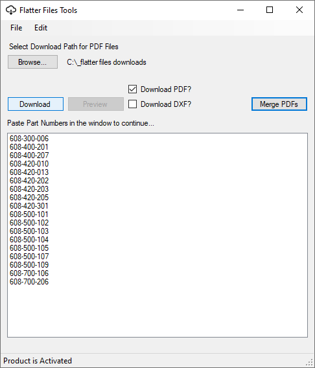Place cursor on part 608-500-101
315x368 pixels.
click(29, 214)
